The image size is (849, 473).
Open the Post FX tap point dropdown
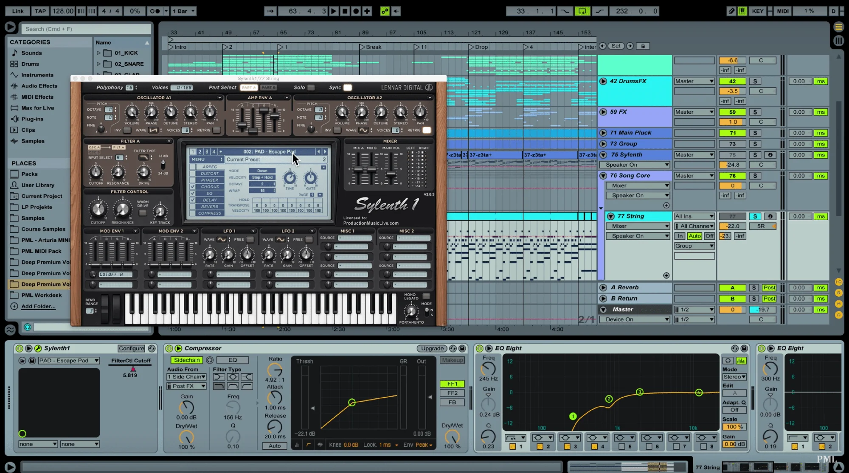pyautogui.click(x=186, y=386)
